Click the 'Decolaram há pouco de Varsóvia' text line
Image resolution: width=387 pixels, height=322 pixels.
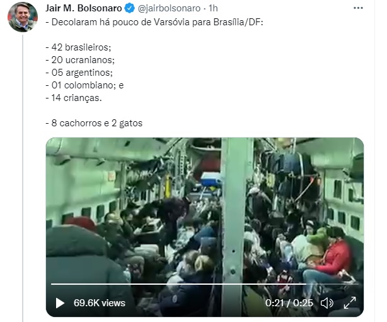pyautogui.click(x=154, y=22)
